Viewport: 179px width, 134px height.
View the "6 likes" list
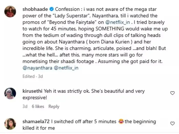[38, 106]
